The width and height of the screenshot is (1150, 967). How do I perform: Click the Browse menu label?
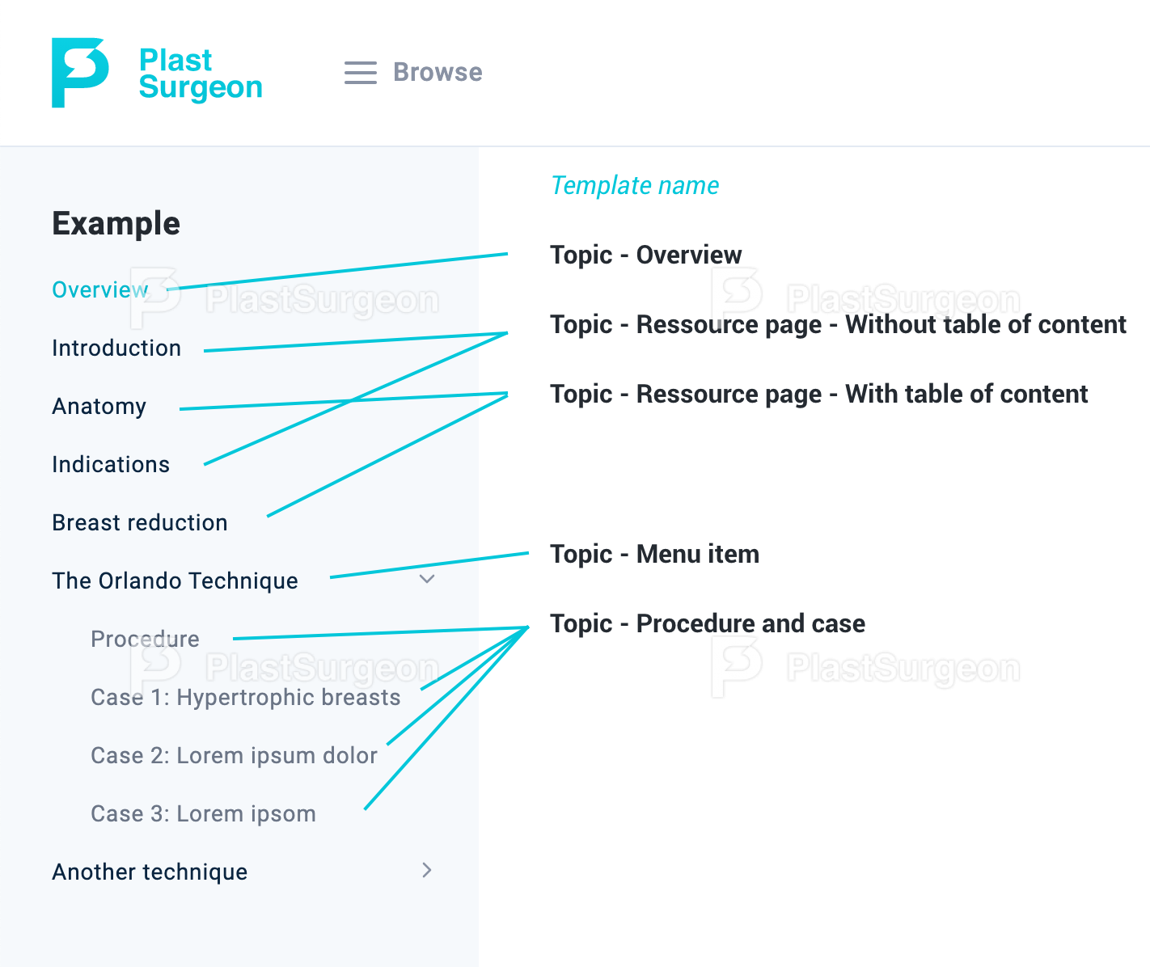tap(438, 72)
